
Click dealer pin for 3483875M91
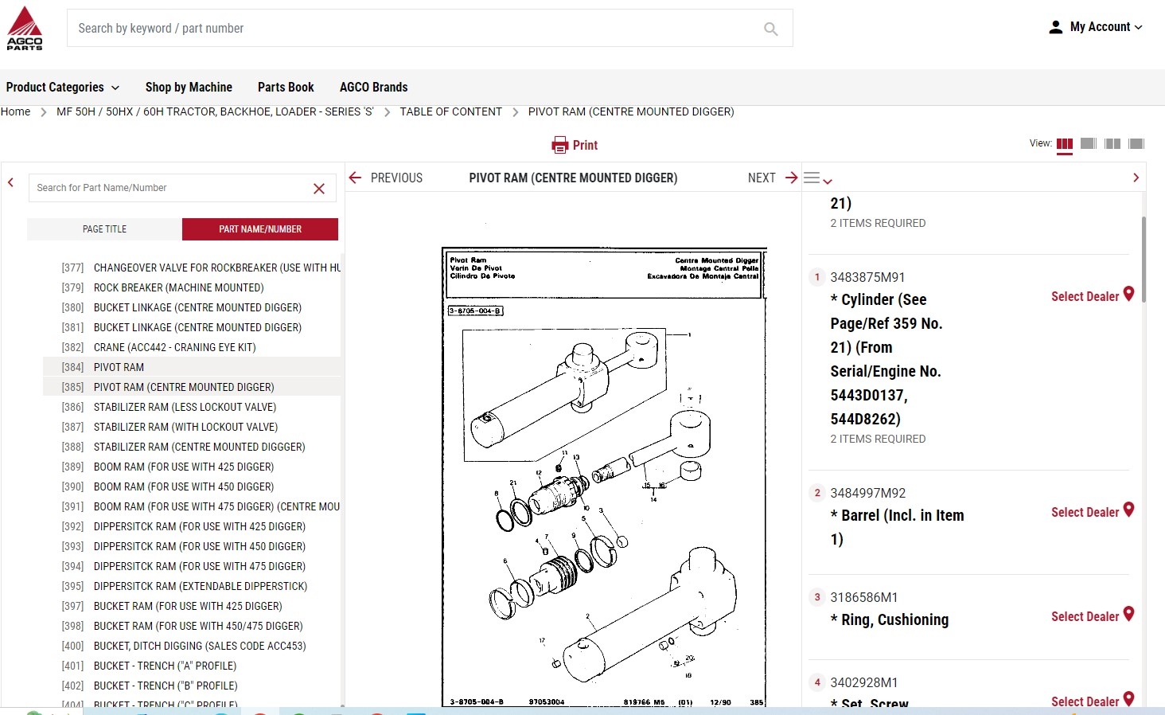(x=1128, y=294)
